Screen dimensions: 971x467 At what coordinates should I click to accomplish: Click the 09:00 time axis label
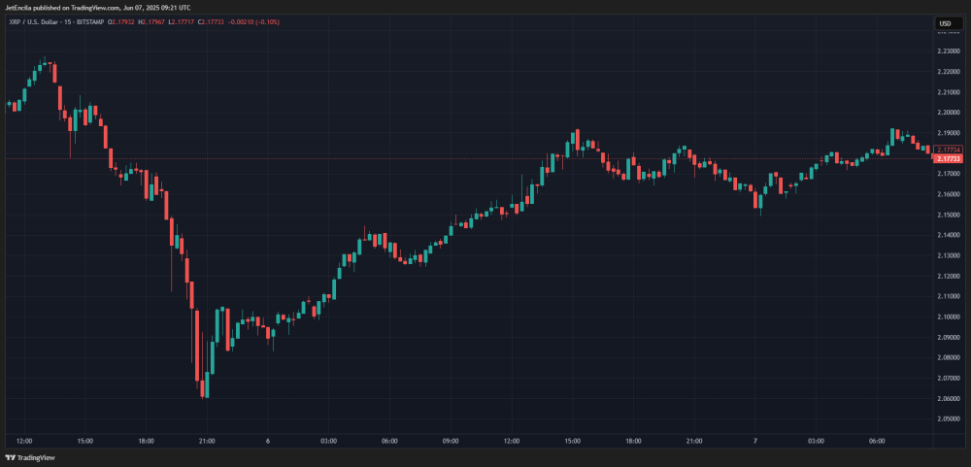[450, 441]
